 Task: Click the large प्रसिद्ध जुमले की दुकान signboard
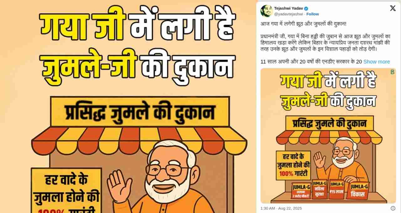pyautogui.click(x=140, y=112)
